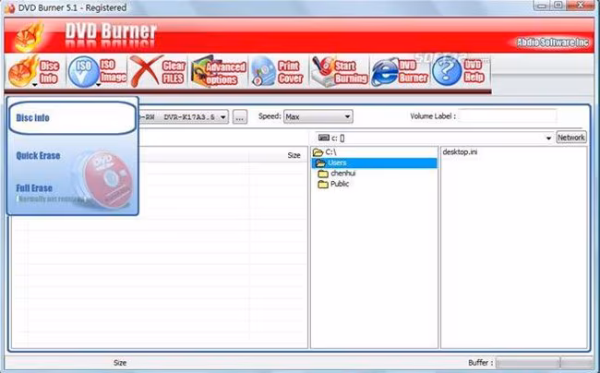Click the Print Cover disc icon
This screenshot has width=600, height=373.
tap(264, 71)
